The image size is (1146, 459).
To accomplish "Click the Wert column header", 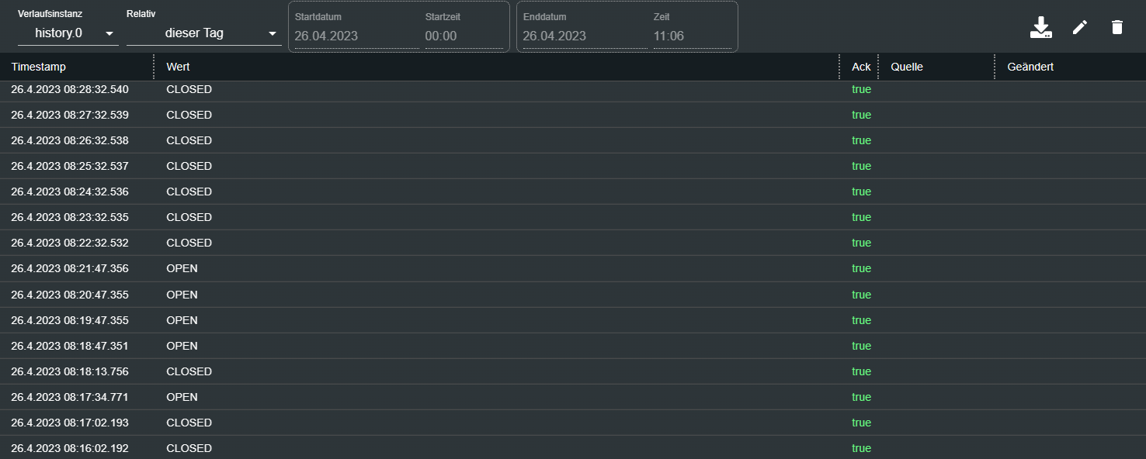I will pyautogui.click(x=179, y=67).
